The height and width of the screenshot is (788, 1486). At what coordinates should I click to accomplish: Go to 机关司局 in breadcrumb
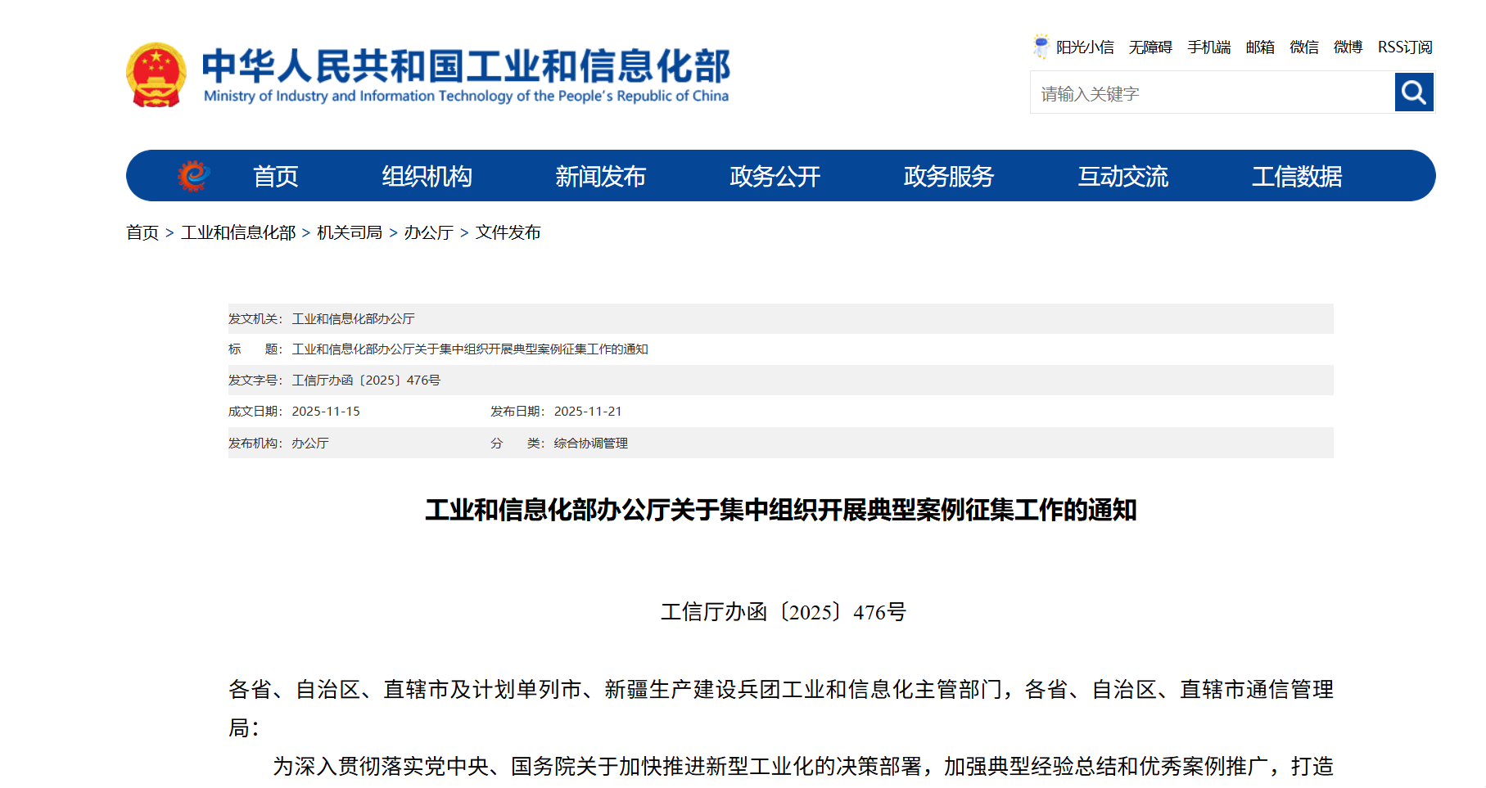(x=350, y=232)
